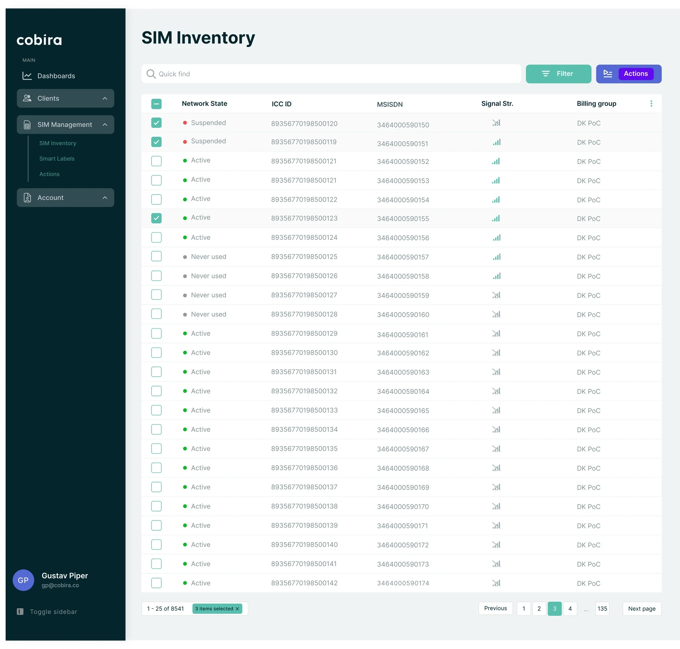The height and width of the screenshot is (649, 680).
Task: Open SIM Inventory submenu item
Action: click(x=58, y=143)
